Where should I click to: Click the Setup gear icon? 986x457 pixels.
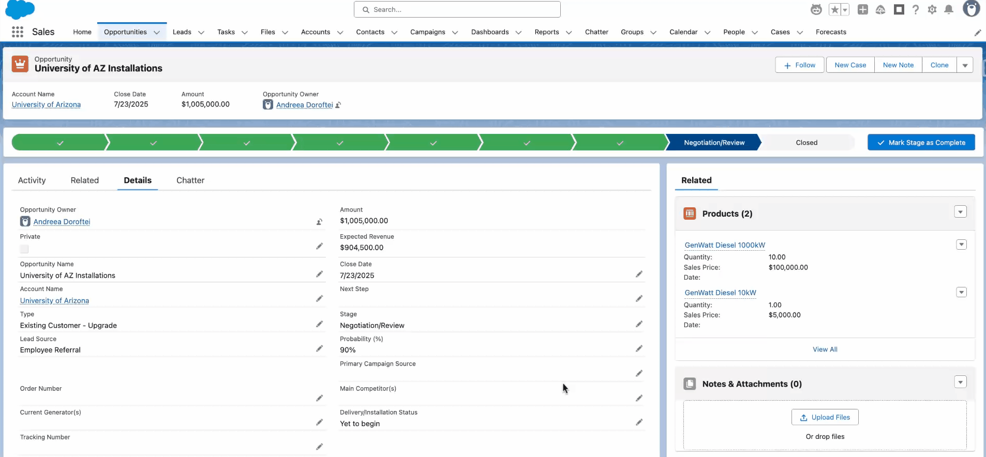click(932, 10)
